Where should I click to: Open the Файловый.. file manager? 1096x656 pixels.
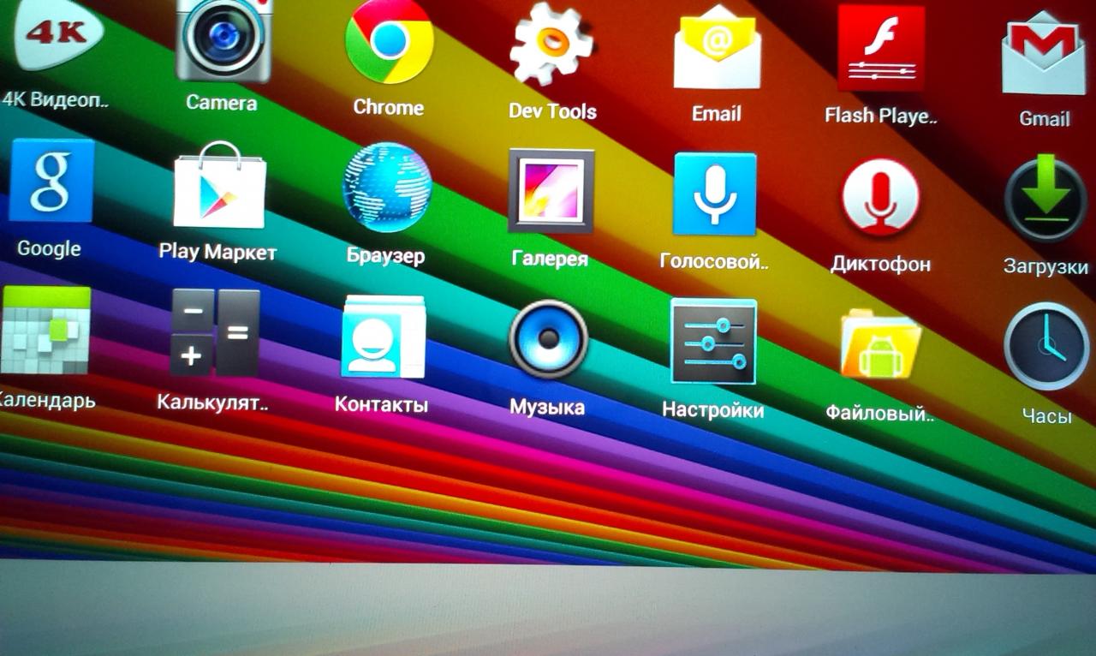880,343
